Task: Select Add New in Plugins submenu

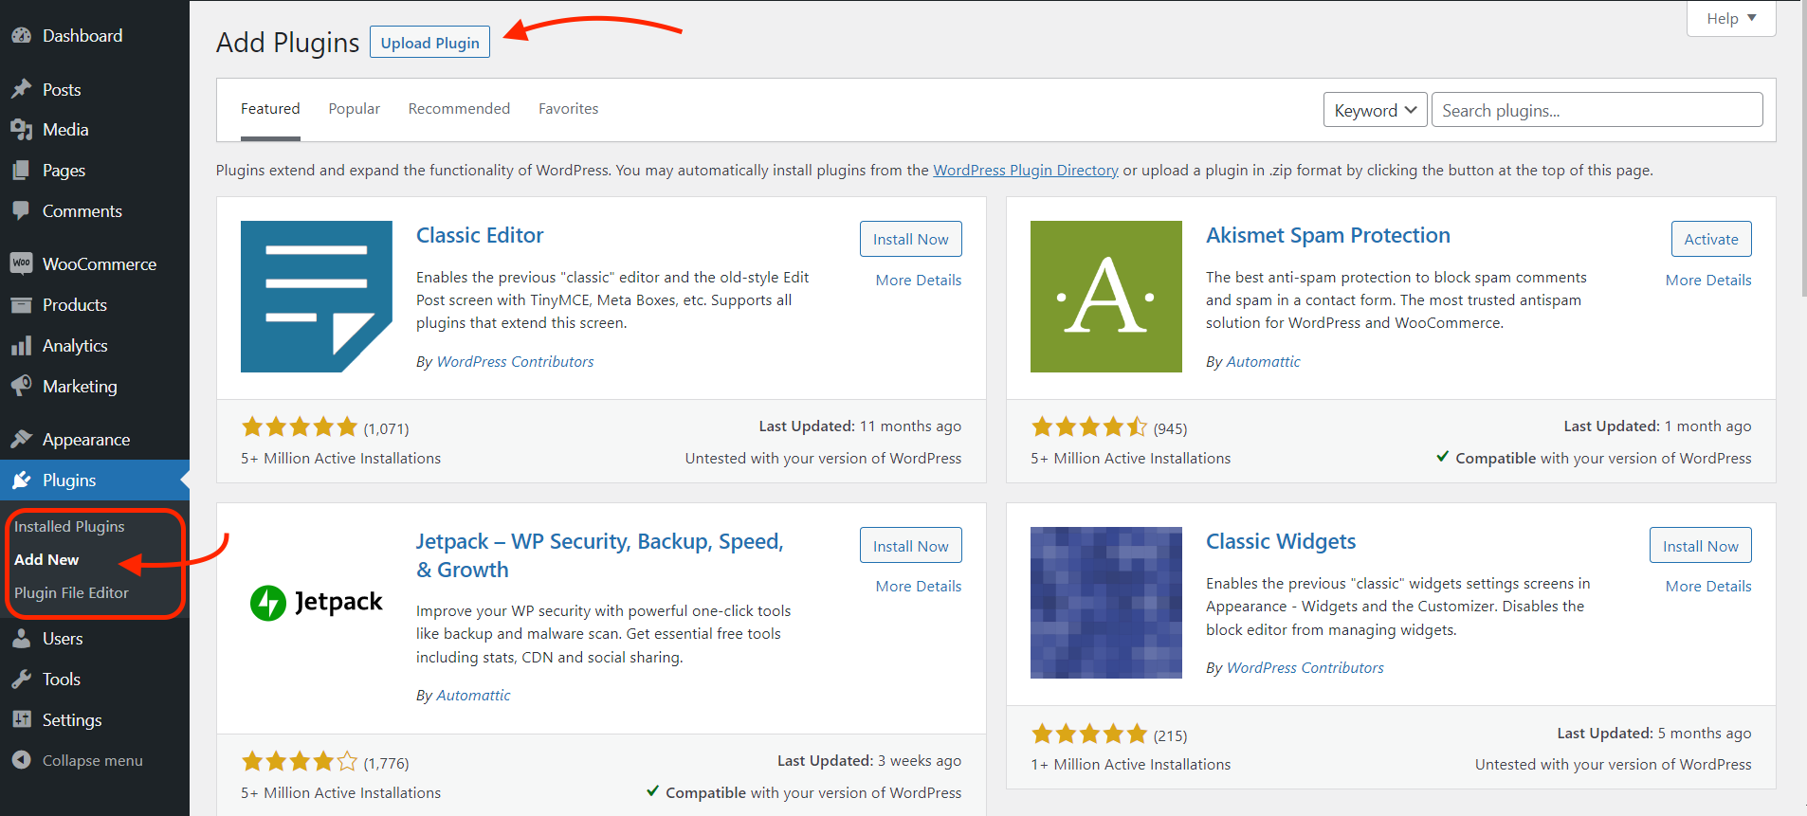Action: [46, 559]
